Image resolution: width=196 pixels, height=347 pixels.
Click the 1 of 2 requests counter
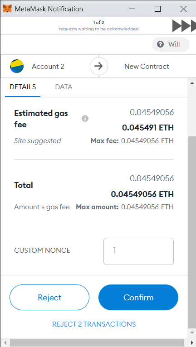98,22
